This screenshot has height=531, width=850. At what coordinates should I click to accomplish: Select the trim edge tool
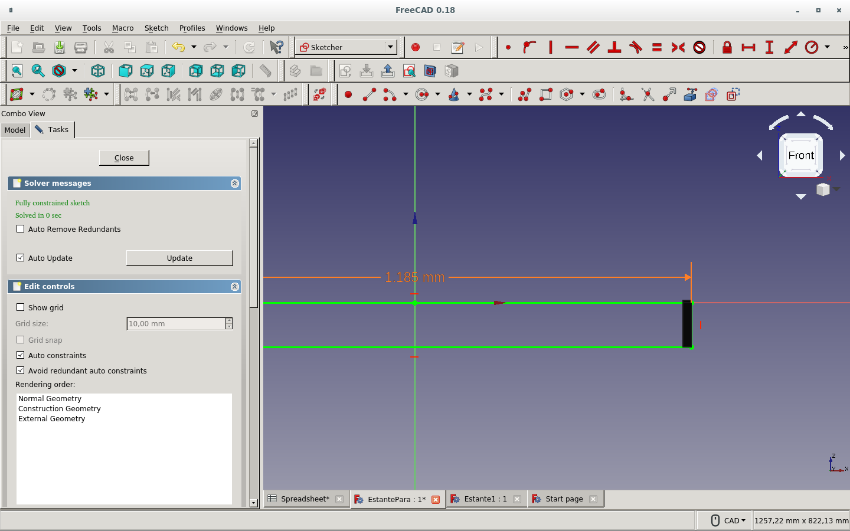click(x=648, y=94)
